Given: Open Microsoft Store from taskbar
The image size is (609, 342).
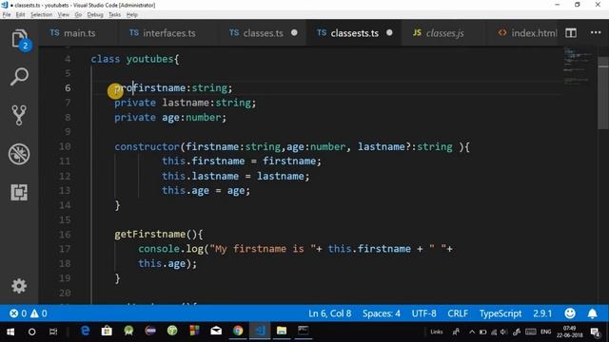Looking at the screenshot, I should pyautogui.click(x=107, y=331).
